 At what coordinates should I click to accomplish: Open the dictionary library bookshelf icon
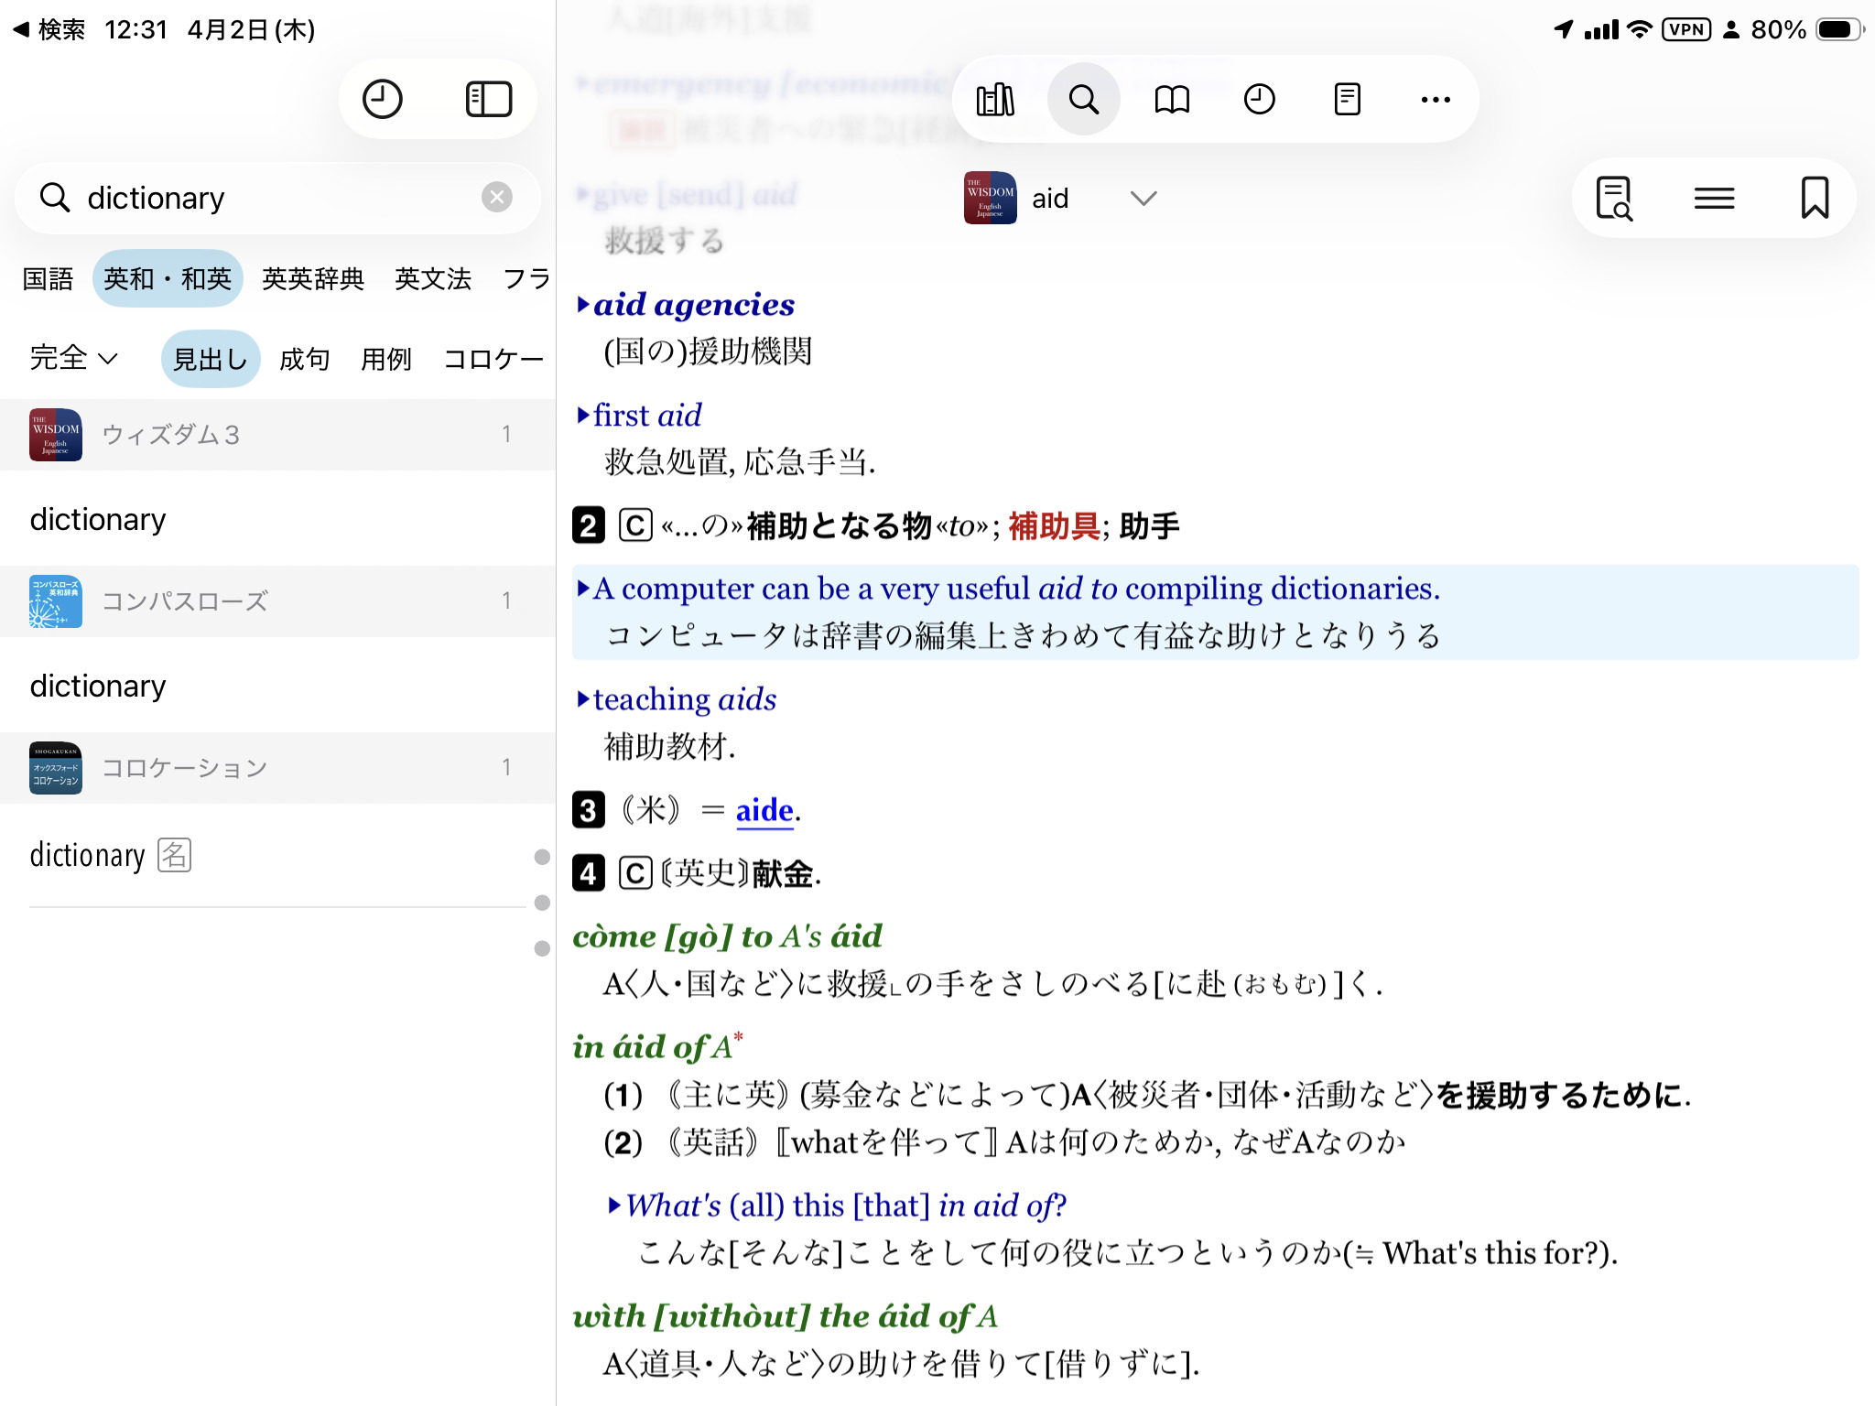pos(995,99)
